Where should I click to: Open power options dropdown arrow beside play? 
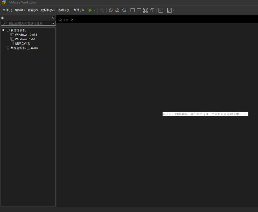95,10
